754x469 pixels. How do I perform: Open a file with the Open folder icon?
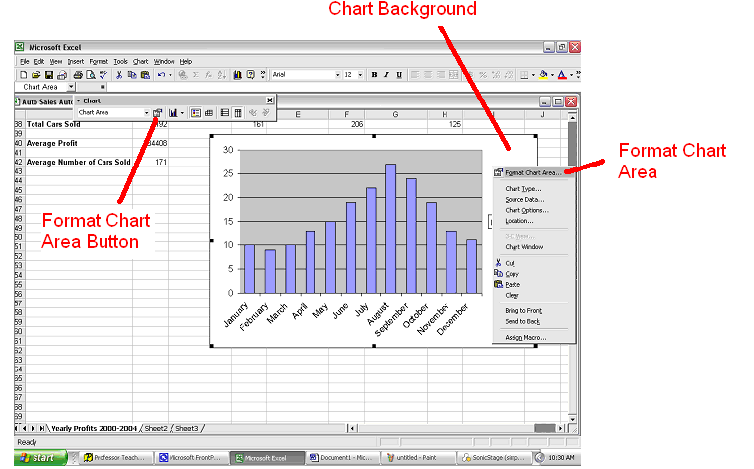[x=35, y=75]
